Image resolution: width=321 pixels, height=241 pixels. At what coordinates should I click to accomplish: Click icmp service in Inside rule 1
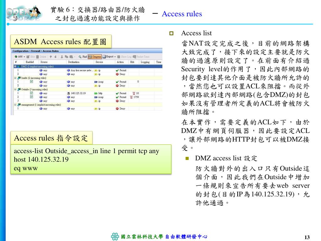(x=99, y=82)
